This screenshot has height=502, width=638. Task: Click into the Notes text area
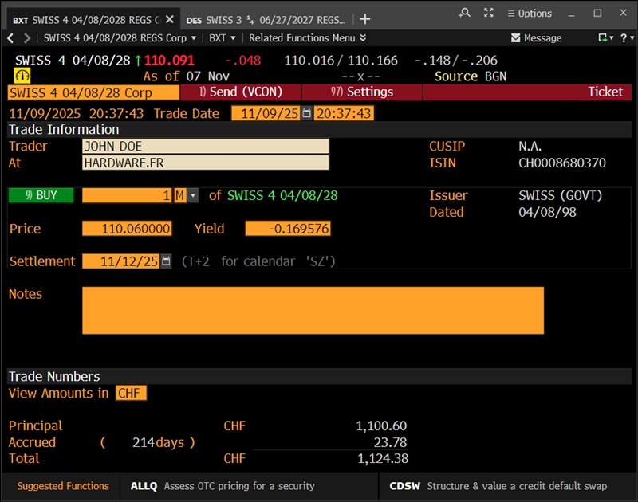(313, 311)
